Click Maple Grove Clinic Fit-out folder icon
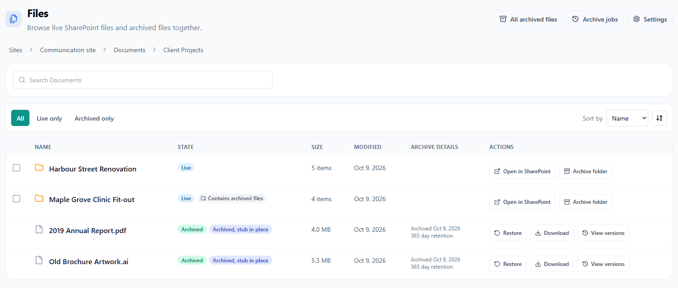The height and width of the screenshot is (288, 678). [39, 198]
